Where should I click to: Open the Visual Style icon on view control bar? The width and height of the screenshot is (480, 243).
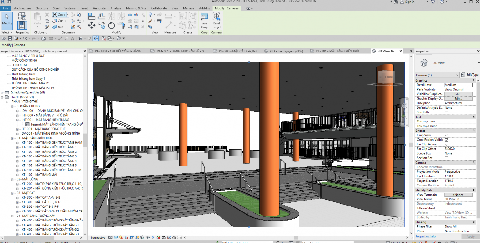pos(116,237)
